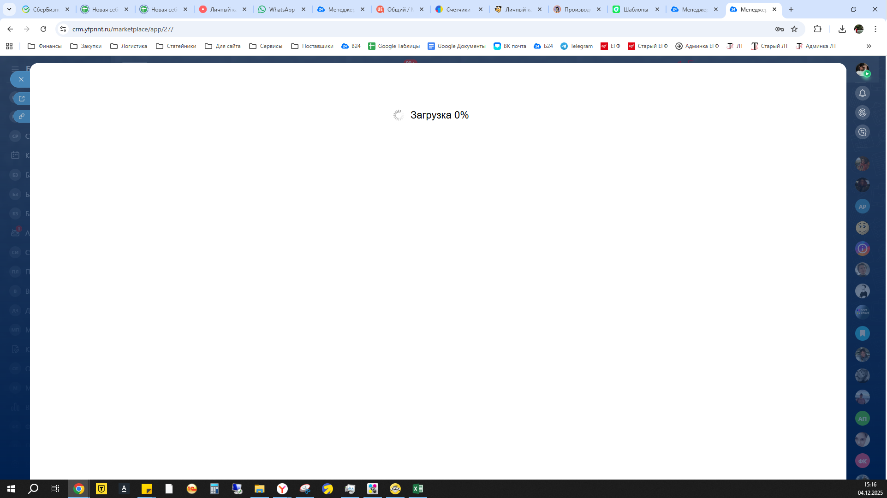This screenshot has width=887, height=498.
Task: Open app in new window icon
Action: tap(22, 98)
